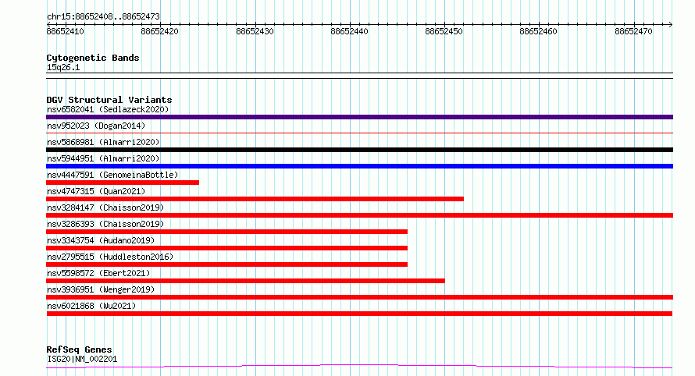Image resolution: width=695 pixels, height=376 pixels.
Task: Click the red nsv6021868 Wu2021 bar
Action: point(359,314)
